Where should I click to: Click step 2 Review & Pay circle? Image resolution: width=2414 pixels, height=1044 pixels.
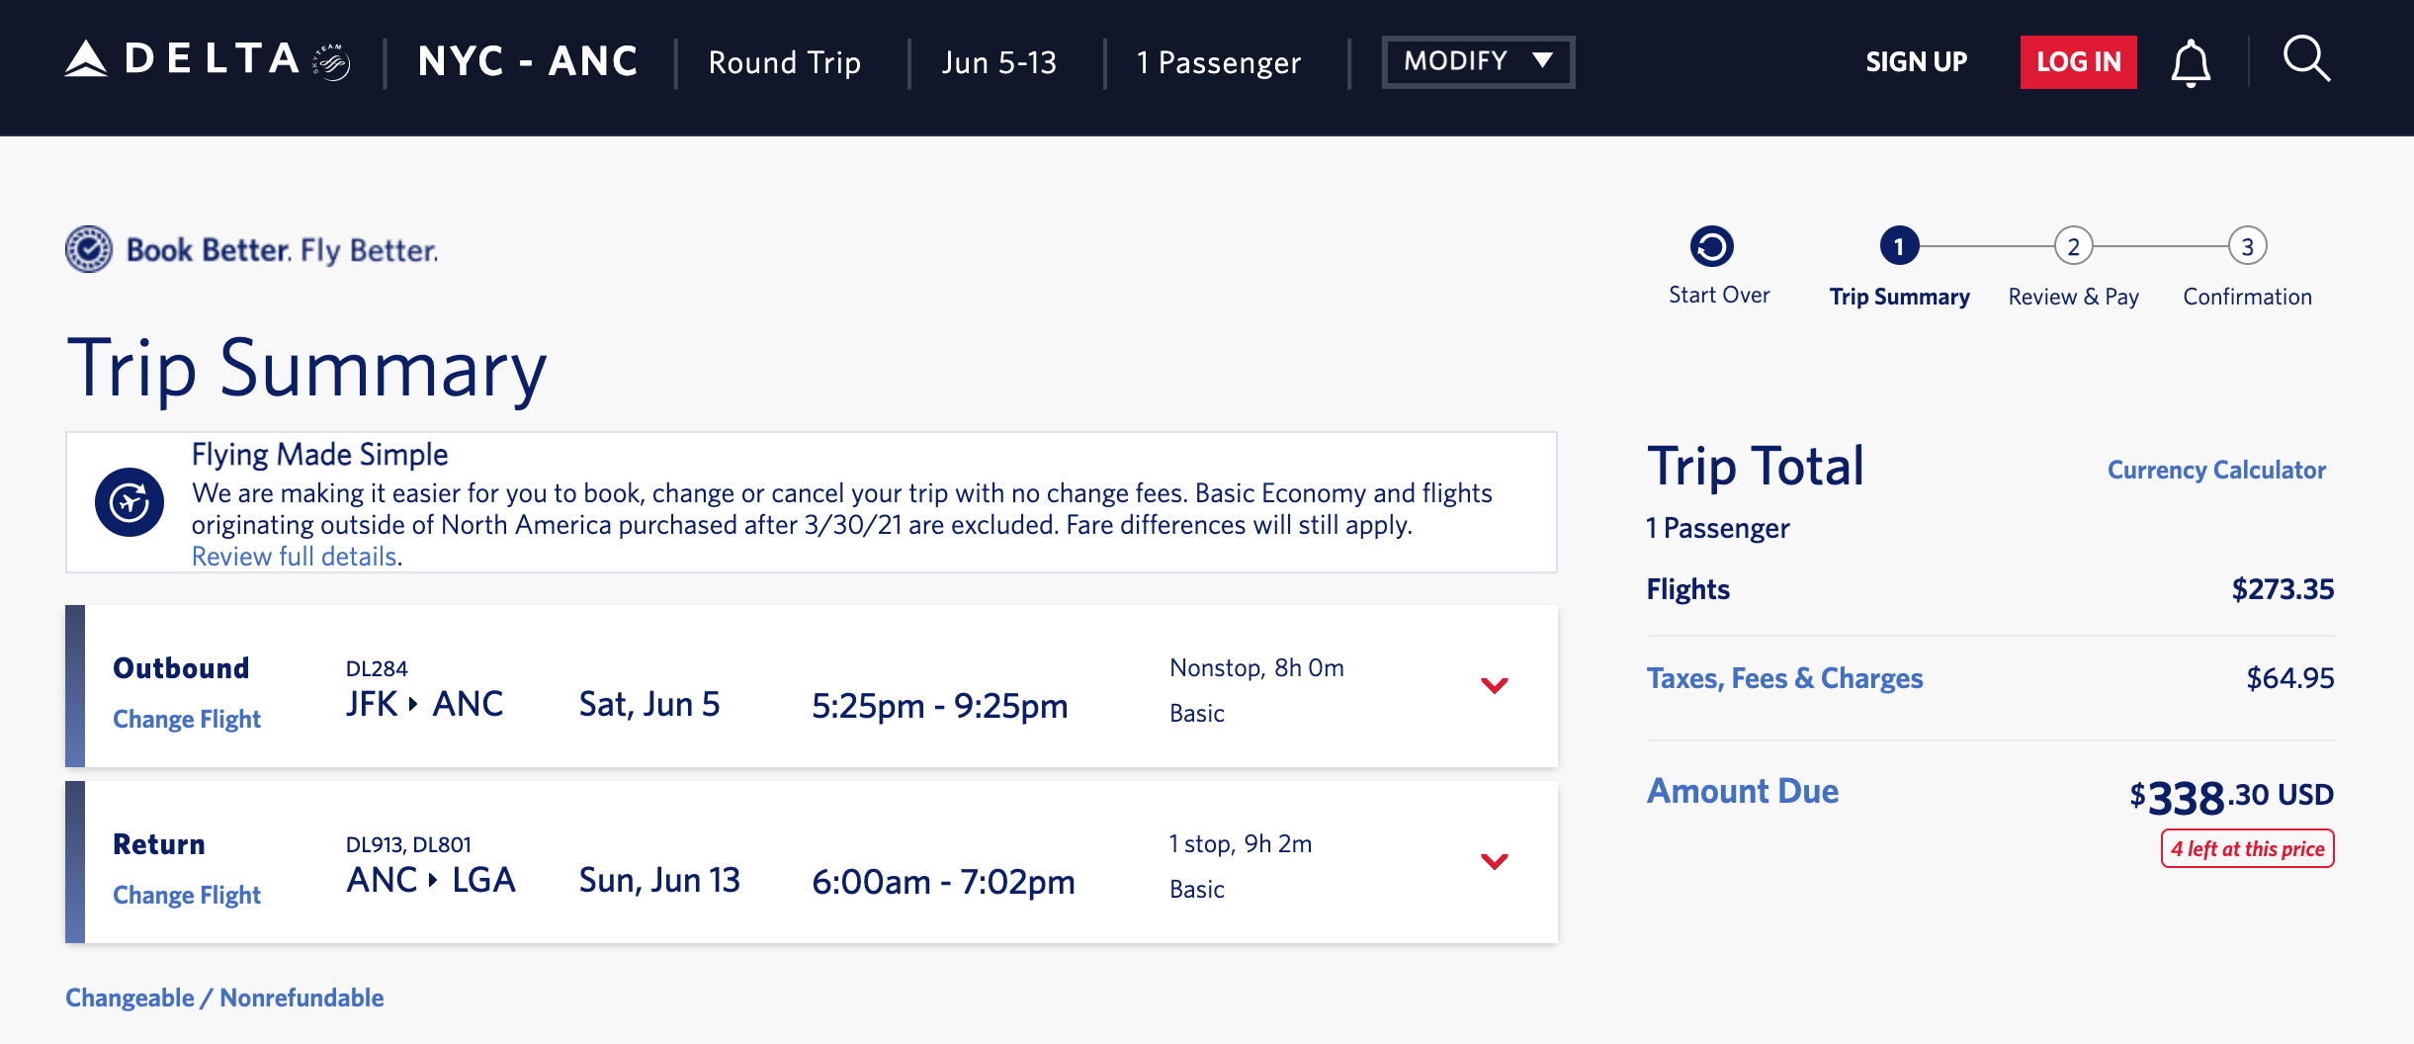pos(2073,246)
